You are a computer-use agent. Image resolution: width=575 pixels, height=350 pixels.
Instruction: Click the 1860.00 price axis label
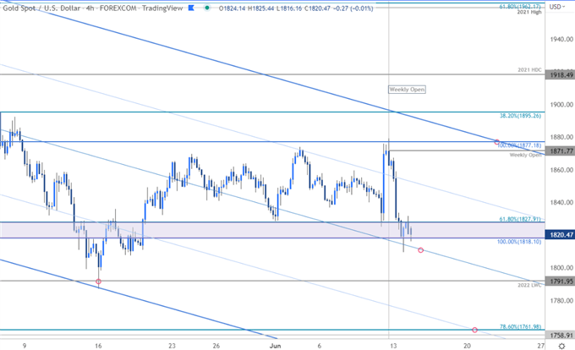[561, 170]
